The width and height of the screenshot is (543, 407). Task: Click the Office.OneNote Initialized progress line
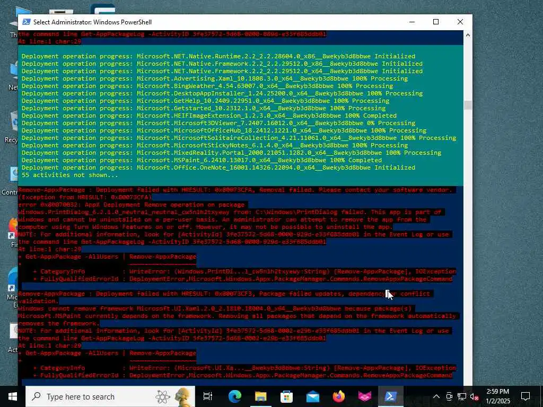coord(218,167)
